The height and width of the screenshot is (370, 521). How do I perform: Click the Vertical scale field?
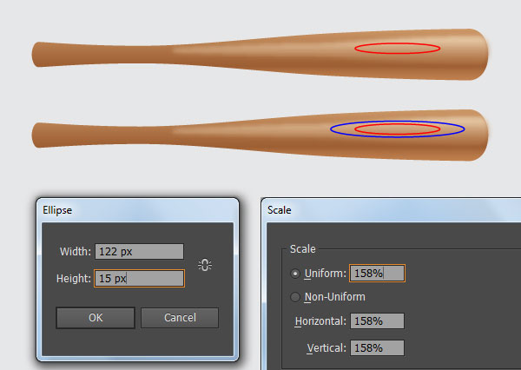point(377,347)
